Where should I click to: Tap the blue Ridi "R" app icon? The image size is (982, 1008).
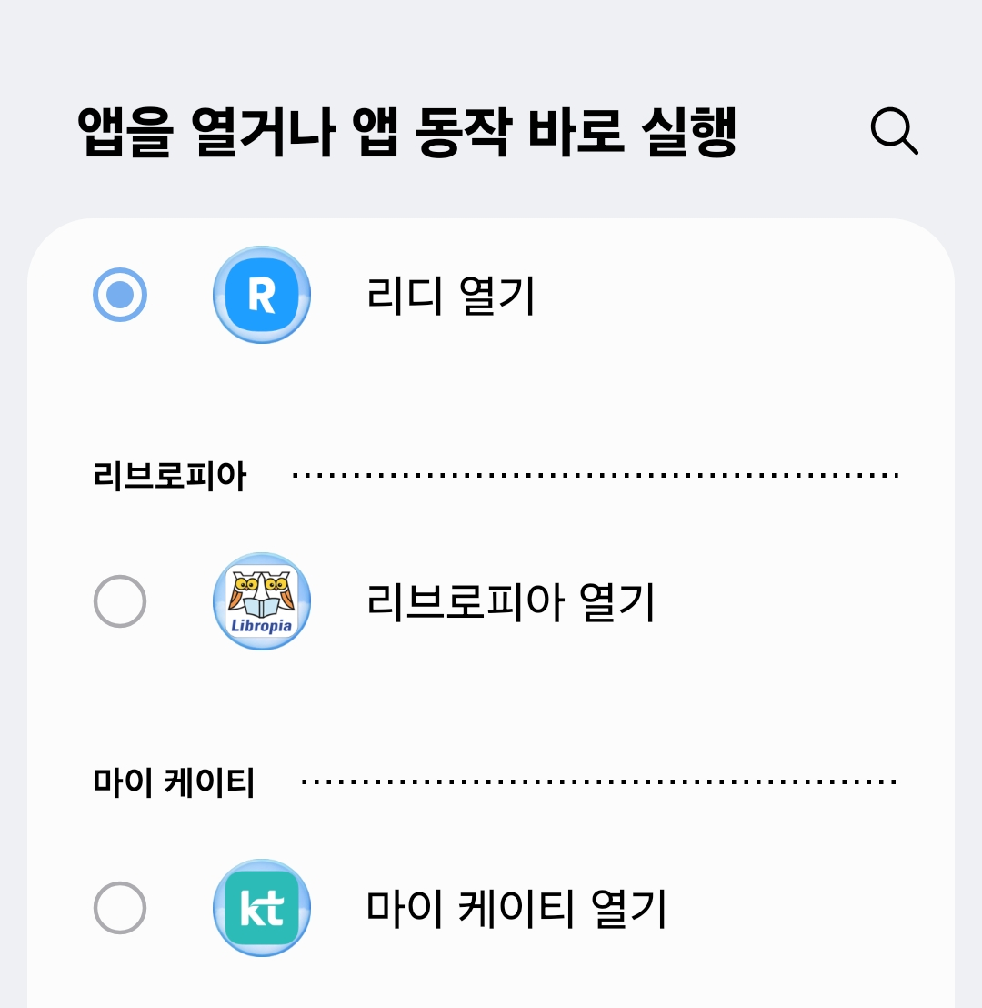[x=262, y=295]
